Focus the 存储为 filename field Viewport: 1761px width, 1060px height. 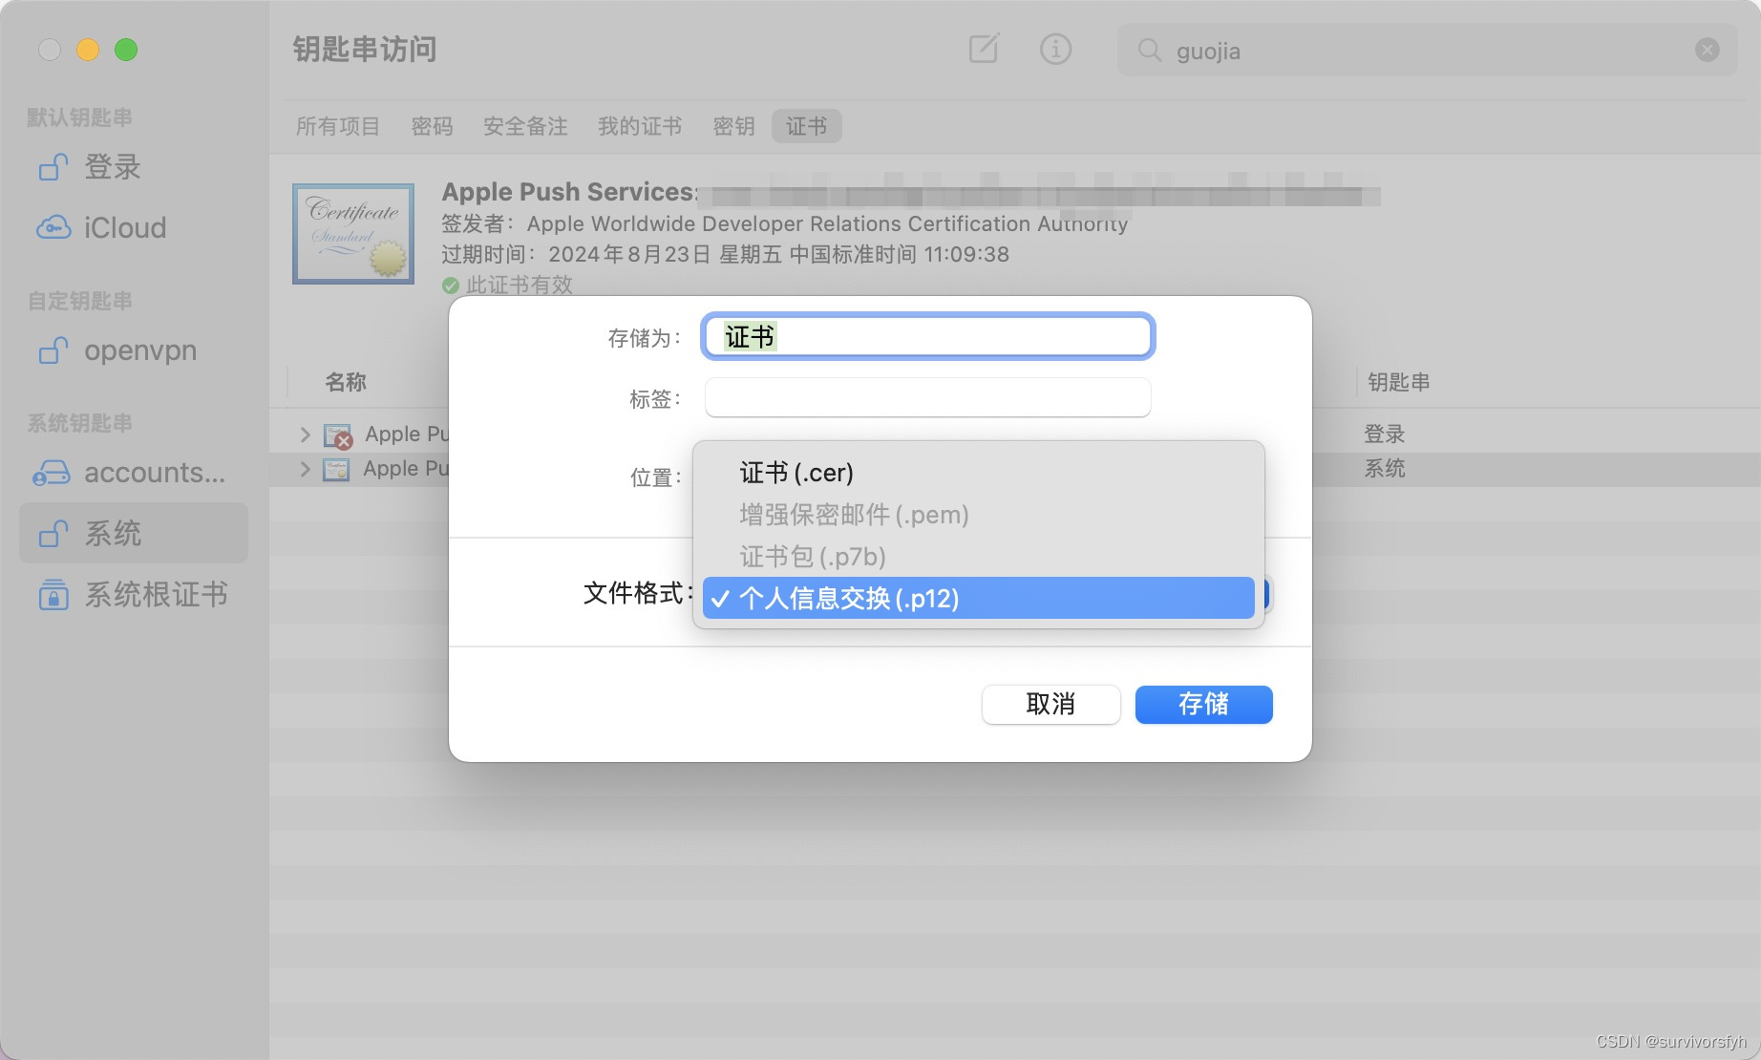[927, 337]
